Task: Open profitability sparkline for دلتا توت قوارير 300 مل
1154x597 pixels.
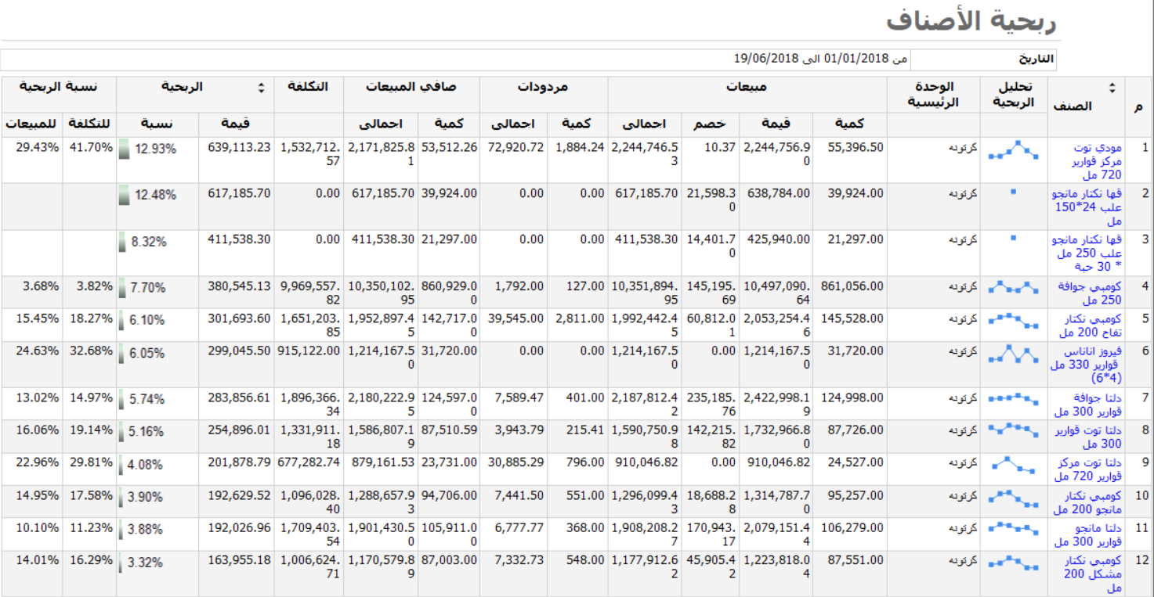Action: point(1014,429)
